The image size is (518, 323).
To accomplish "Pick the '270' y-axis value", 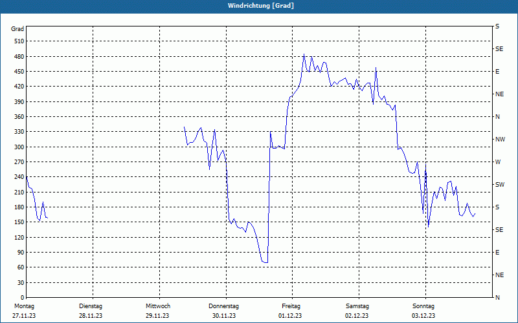I will pyautogui.click(x=19, y=162).
